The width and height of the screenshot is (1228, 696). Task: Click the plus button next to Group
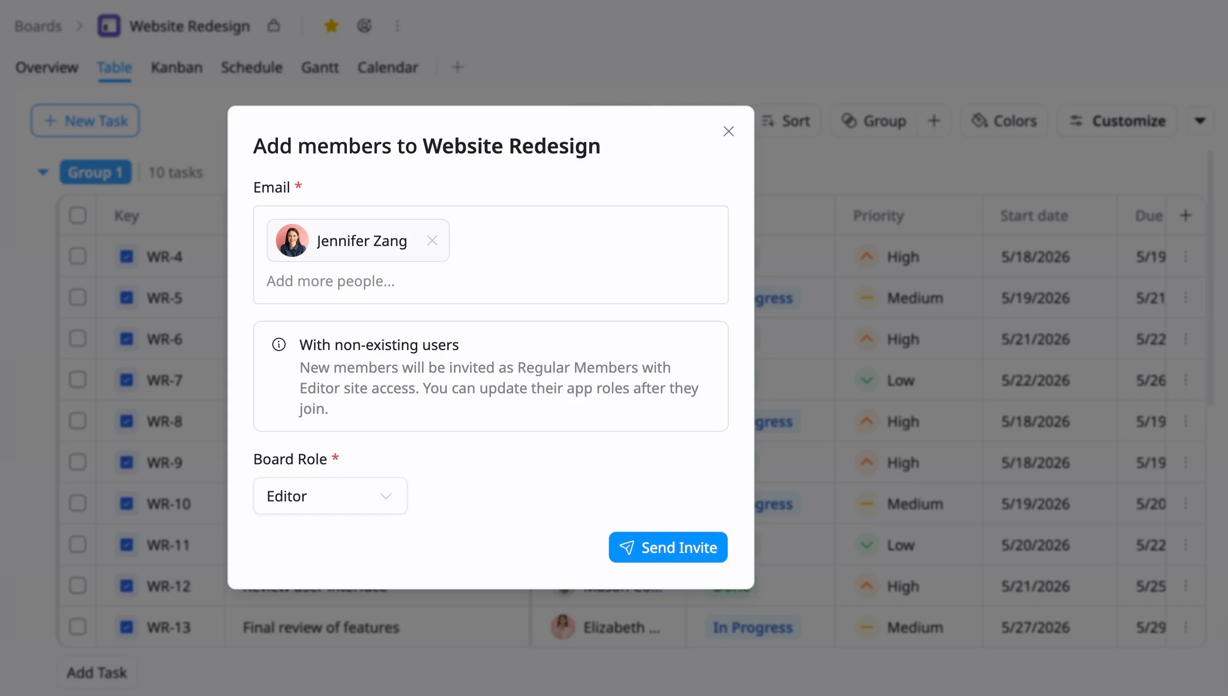tap(934, 121)
